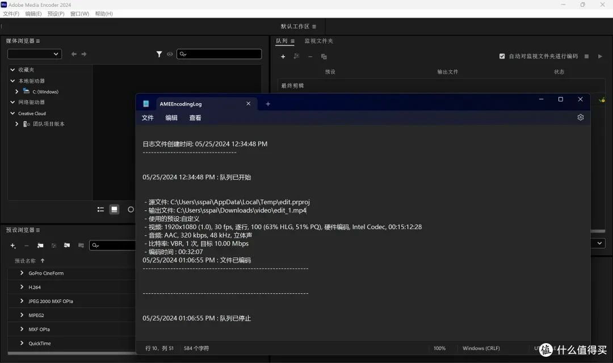Remove queue item with minus icon
This screenshot has height=363, width=613.
[310, 57]
